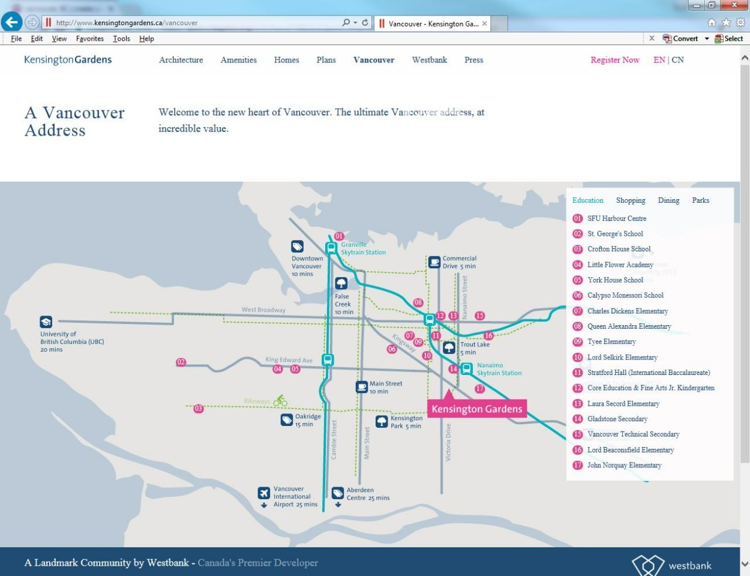Click the Favorites star icon

click(726, 23)
